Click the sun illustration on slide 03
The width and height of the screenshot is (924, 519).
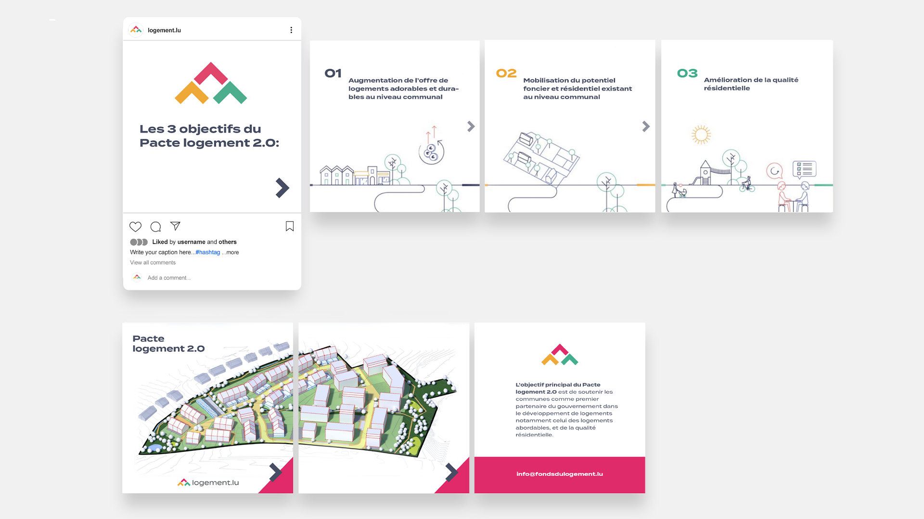[701, 135]
